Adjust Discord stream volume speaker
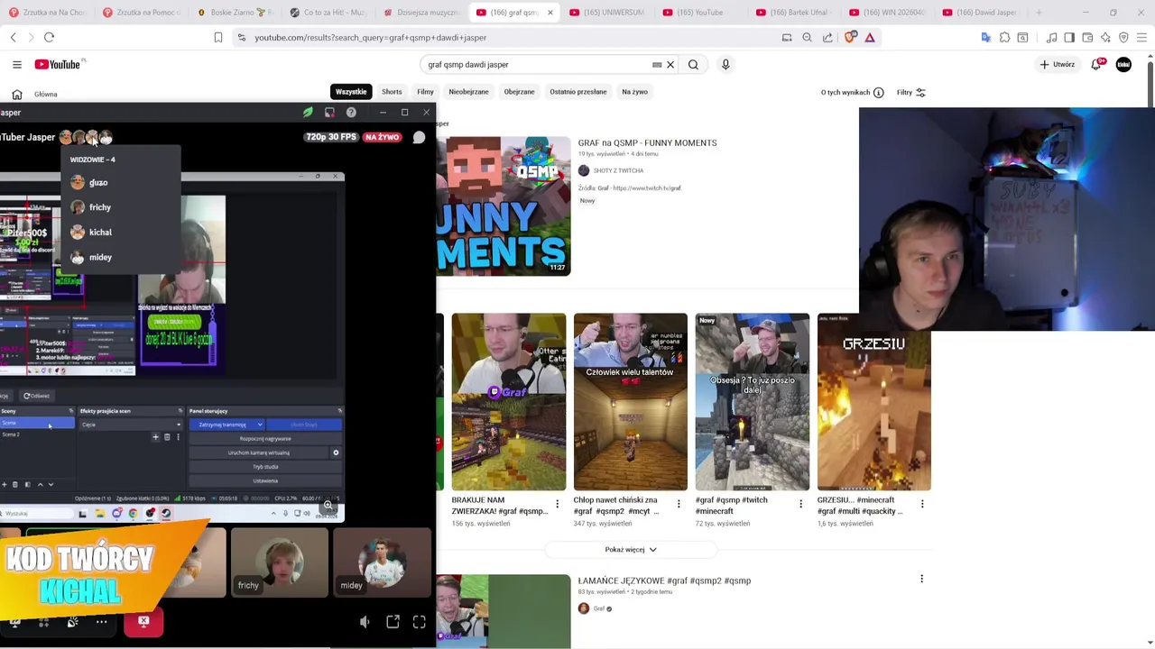Image resolution: width=1155 pixels, height=649 pixels. point(365,622)
